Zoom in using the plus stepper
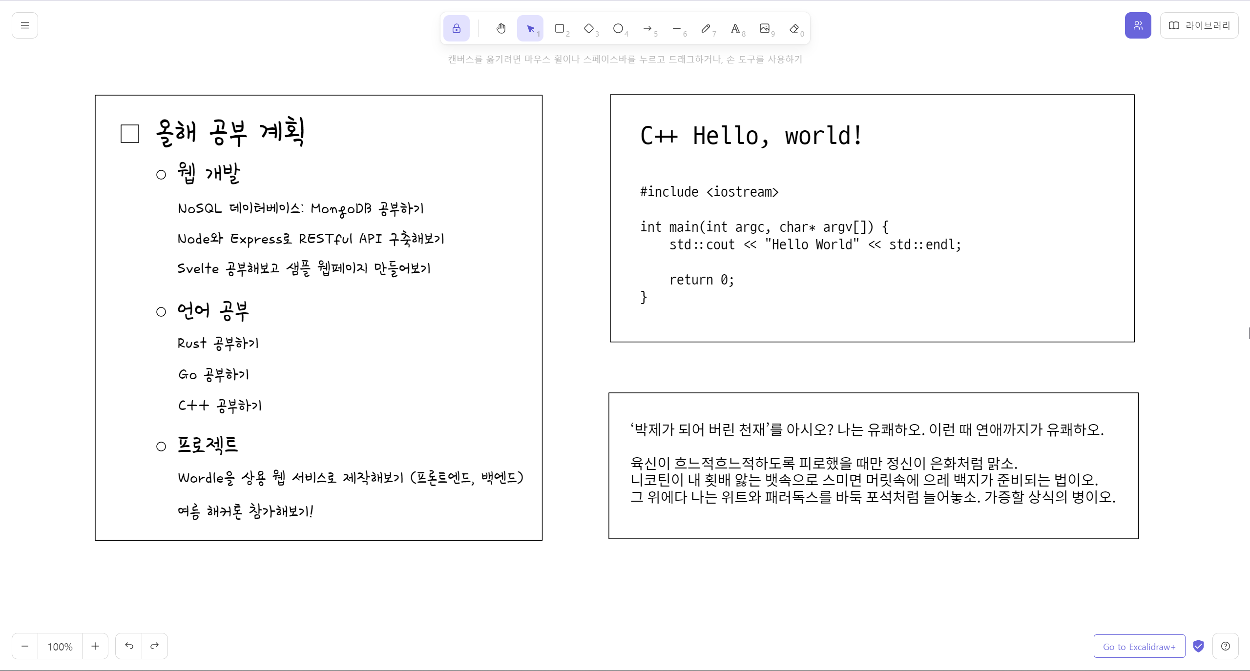This screenshot has height=671, width=1250. point(95,646)
